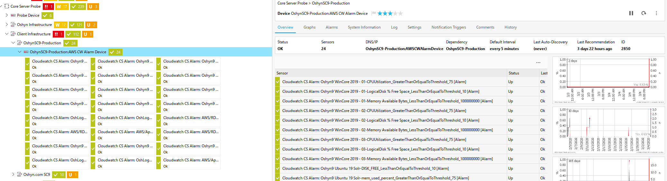The height and width of the screenshot is (181, 667).
Task: Open 03-Memory Available Bytes sensor link
Action: [x=387, y=159]
